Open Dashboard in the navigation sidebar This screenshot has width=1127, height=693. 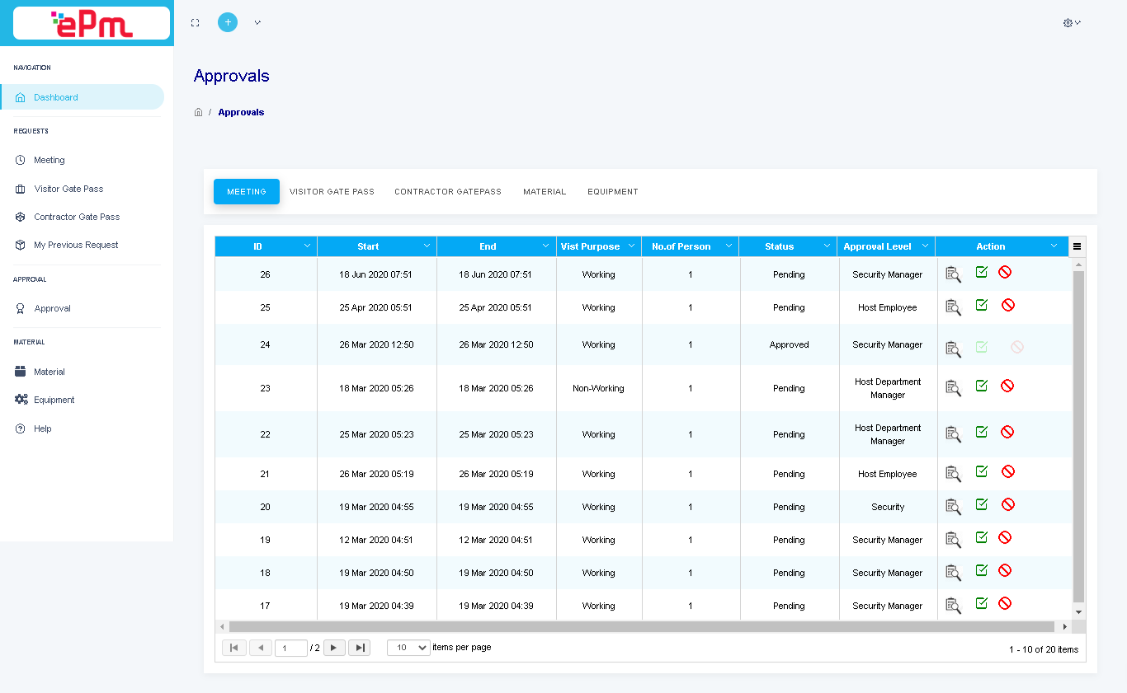pos(83,97)
